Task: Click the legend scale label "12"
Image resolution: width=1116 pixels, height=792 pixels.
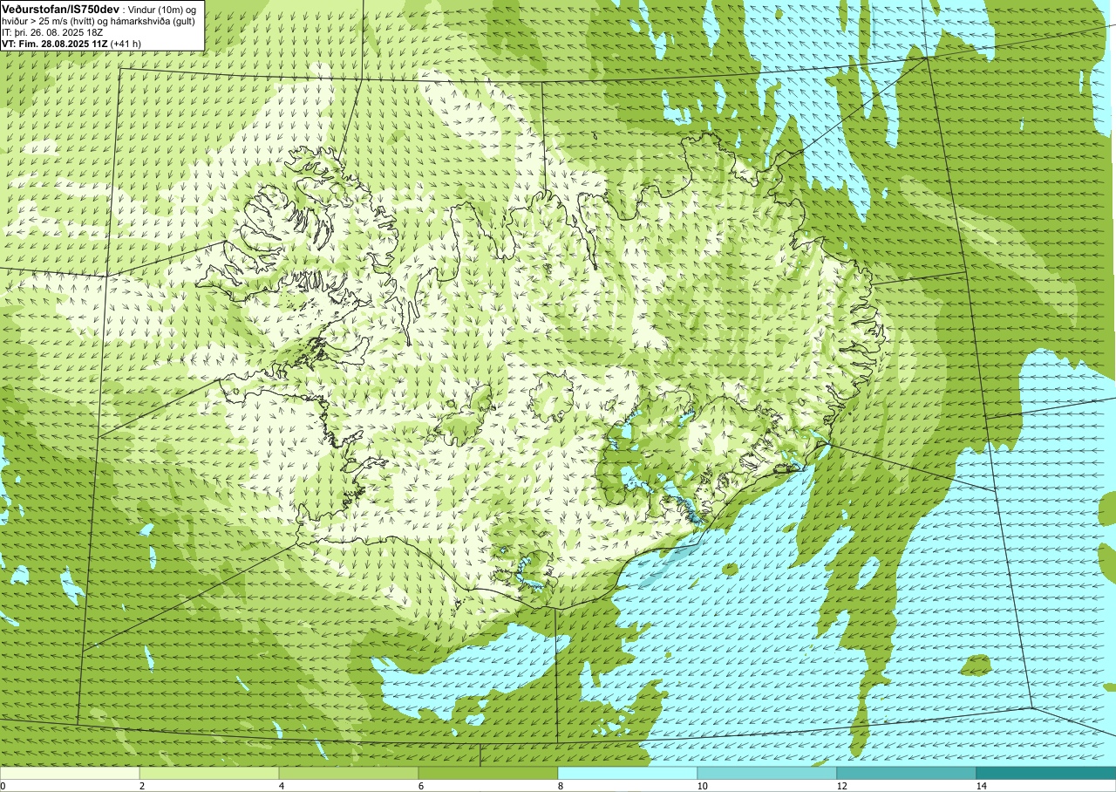Action: click(841, 786)
